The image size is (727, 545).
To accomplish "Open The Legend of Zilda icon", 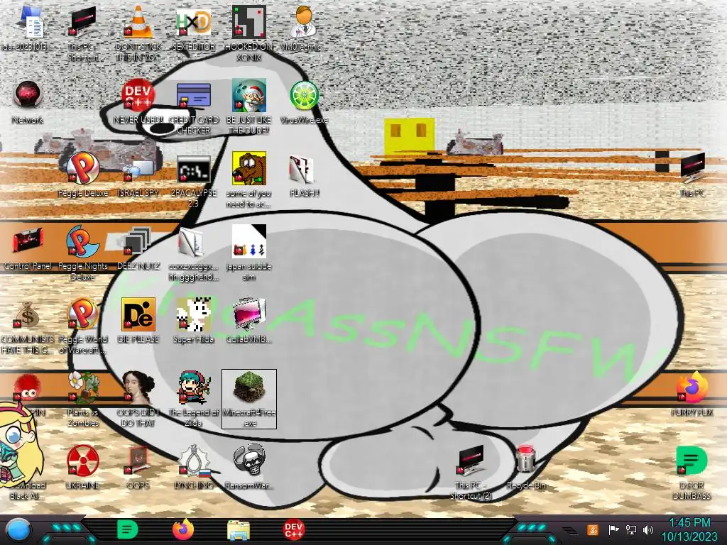I will click(194, 399).
